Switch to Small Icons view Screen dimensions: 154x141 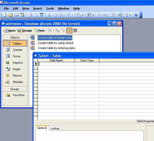[63, 31]
